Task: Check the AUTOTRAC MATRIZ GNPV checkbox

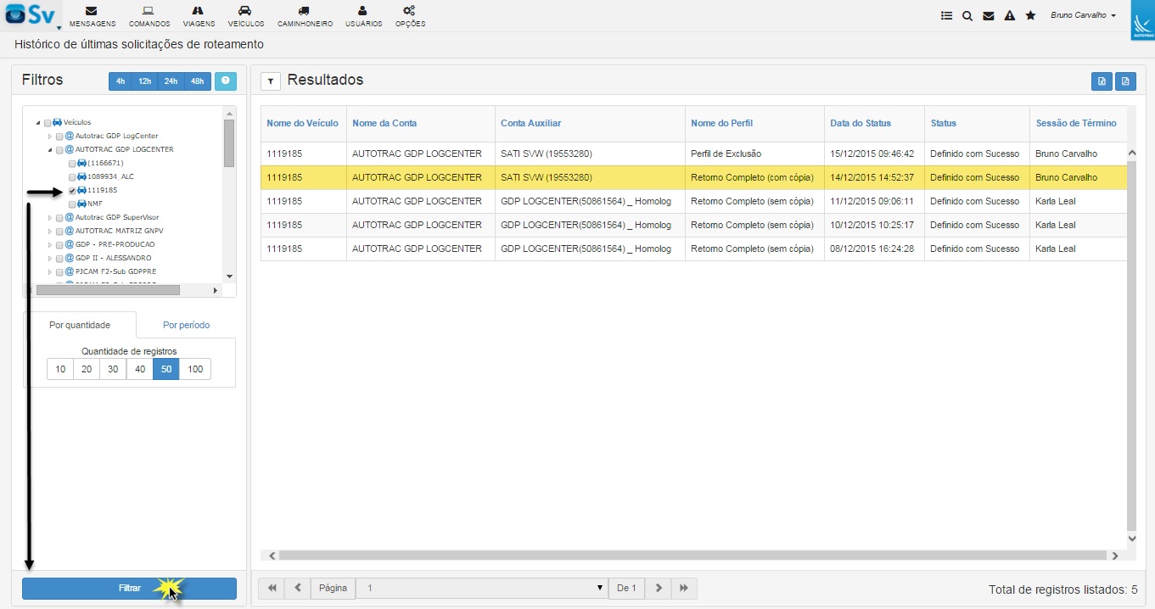Action: pos(59,232)
